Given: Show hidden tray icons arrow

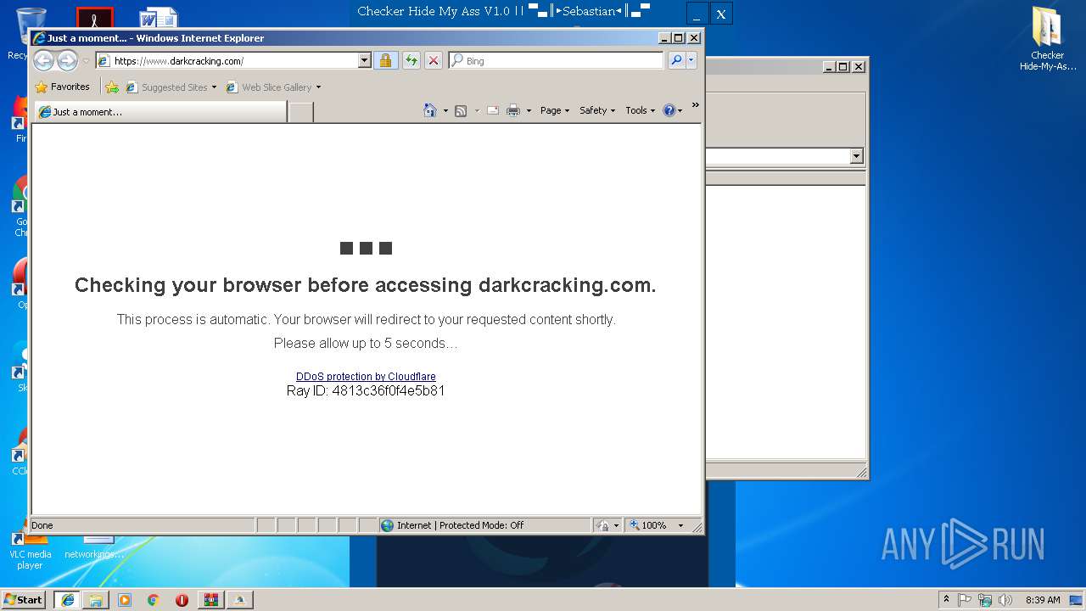Looking at the screenshot, I should tap(947, 600).
